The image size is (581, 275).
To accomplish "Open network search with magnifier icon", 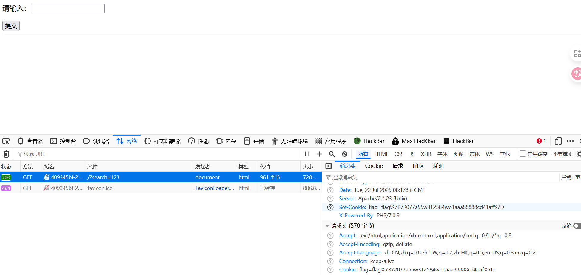I will tap(332, 154).
